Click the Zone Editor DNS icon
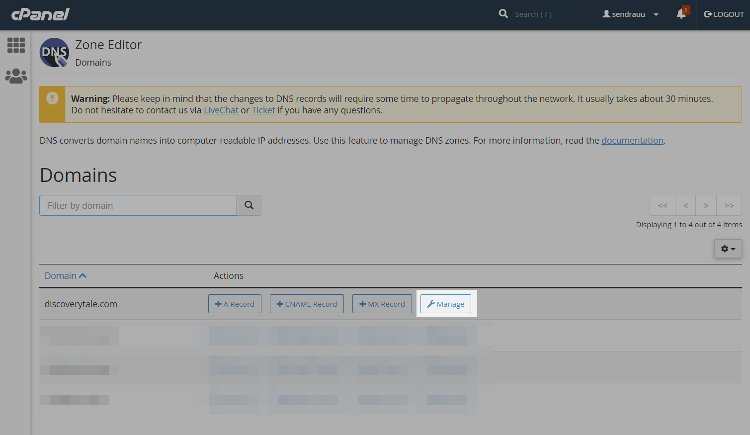The height and width of the screenshot is (435, 750). coord(54,53)
